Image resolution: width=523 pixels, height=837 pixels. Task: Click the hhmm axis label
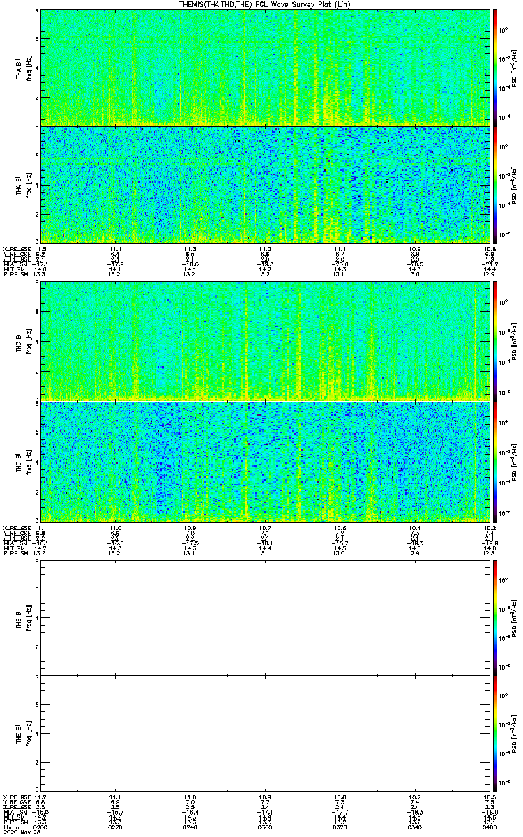coord(10,827)
